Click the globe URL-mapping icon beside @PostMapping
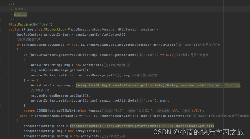250x139 pixels. point(34,24)
